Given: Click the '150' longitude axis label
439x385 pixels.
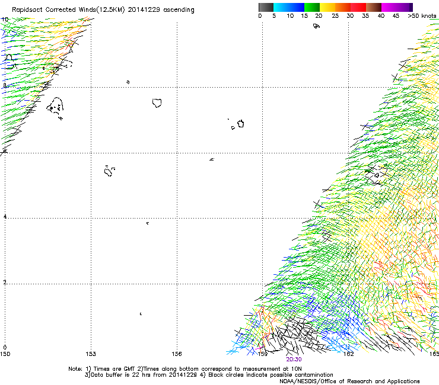Looking at the screenshot, I should tap(5, 354).
